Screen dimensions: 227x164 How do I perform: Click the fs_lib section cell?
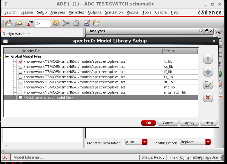click(x=180, y=77)
